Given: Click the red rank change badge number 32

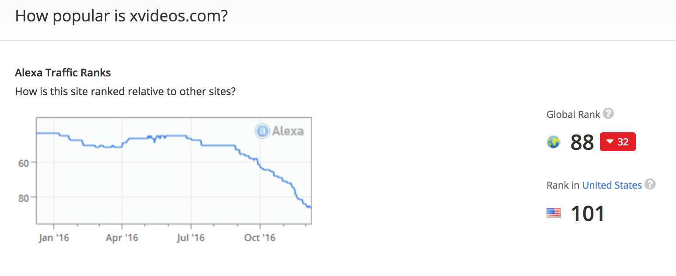Looking at the screenshot, I should (623, 142).
